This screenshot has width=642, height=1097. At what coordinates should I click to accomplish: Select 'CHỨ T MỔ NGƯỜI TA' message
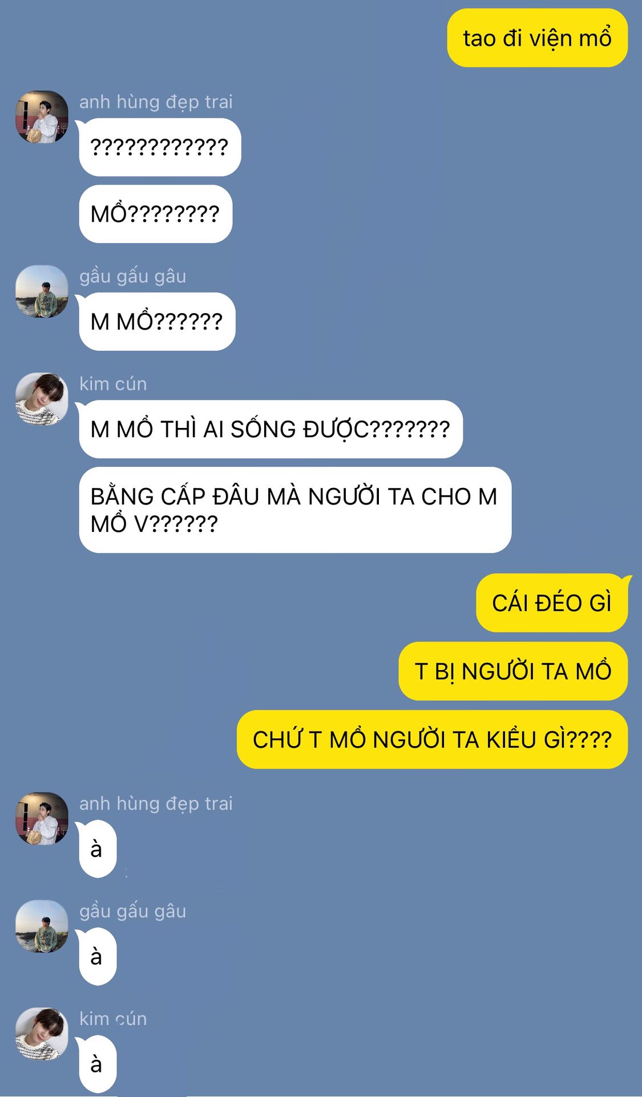(432, 739)
